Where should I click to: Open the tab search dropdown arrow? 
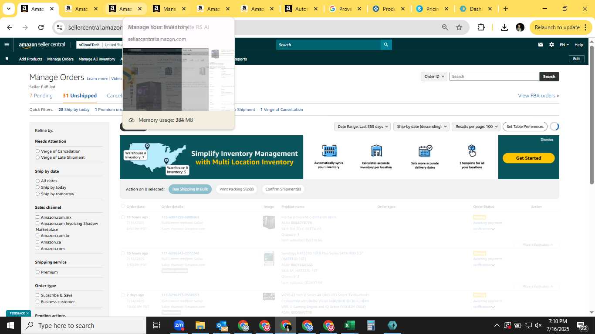click(8, 9)
